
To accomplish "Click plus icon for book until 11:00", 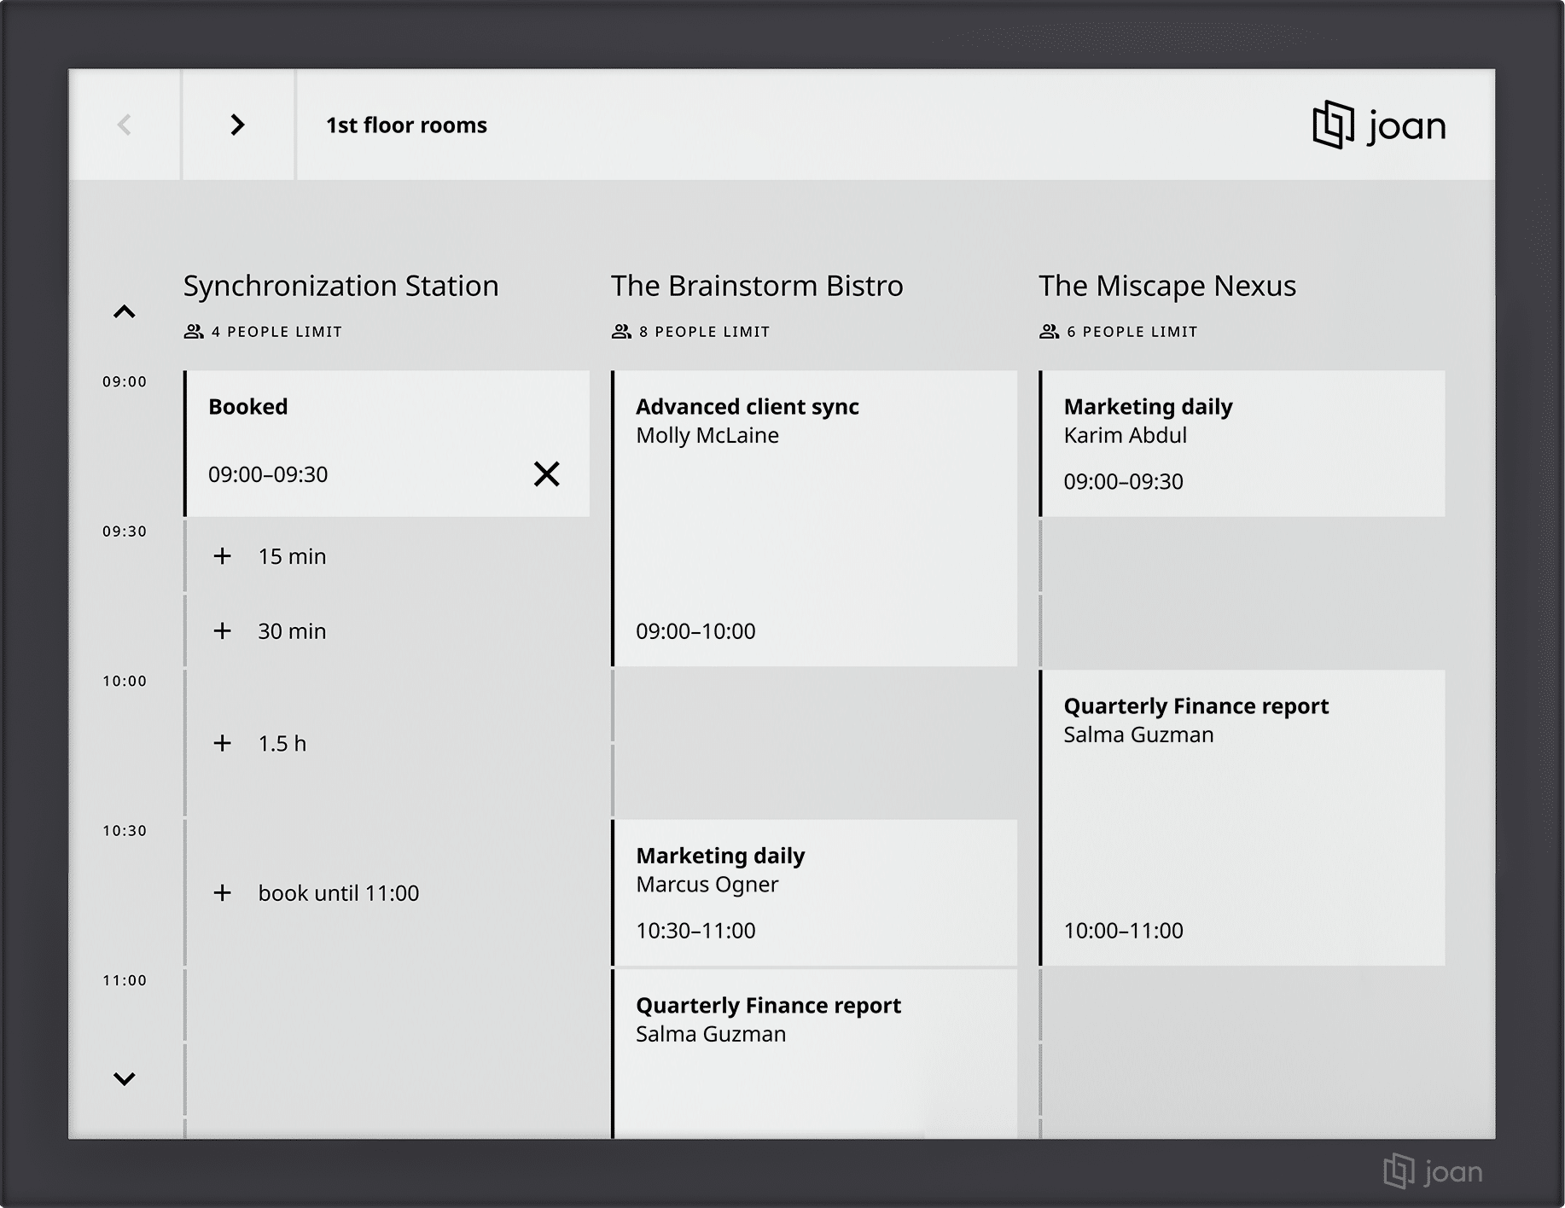I will tap(223, 893).
